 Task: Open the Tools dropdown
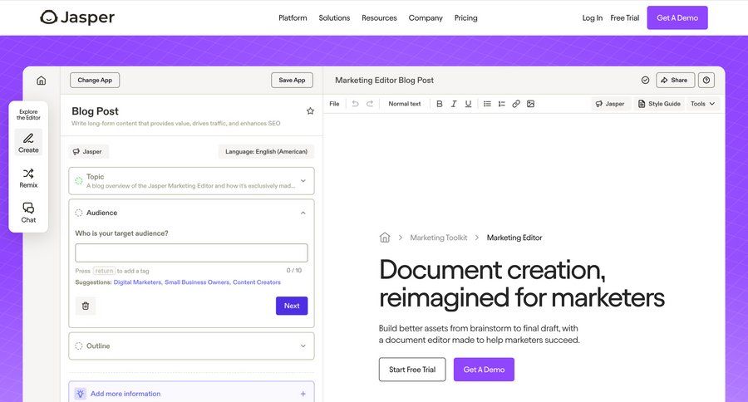pyautogui.click(x=702, y=104)
